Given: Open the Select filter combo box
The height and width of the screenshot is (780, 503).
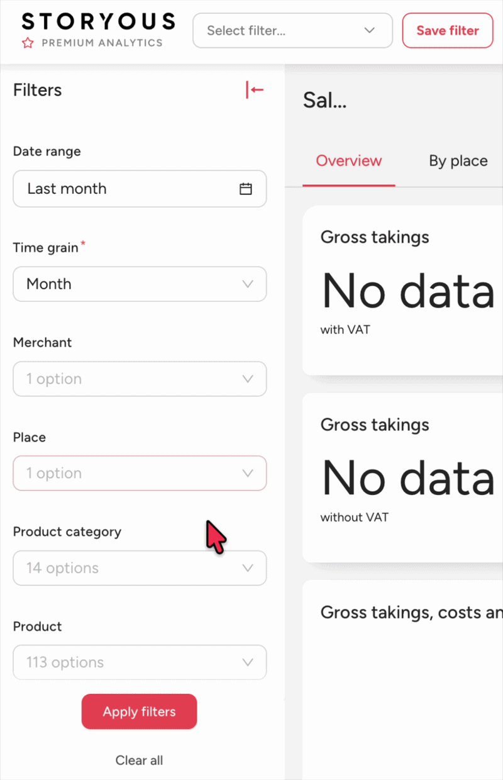Looking at the screenshot, I should coord(292,30).
